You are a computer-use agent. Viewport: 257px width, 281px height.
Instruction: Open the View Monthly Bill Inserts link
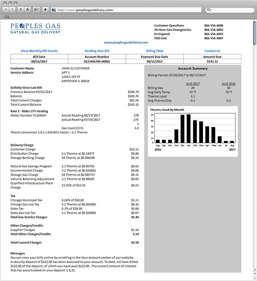tap(39, 51)
